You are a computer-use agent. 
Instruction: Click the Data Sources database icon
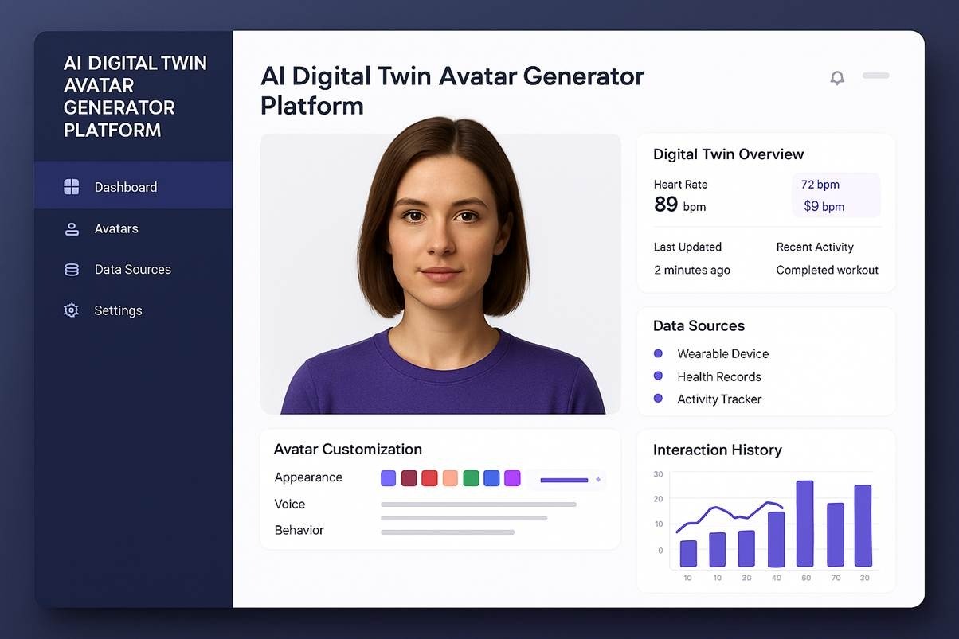(x=72, y=270)
